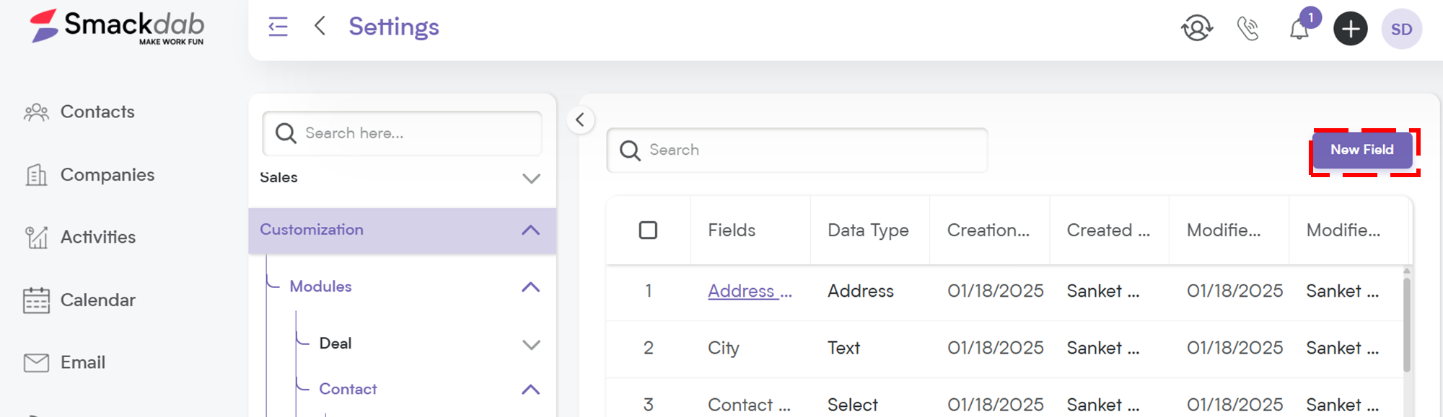1443x417 pixels.
Task: Open the Address field link
Action: tap(750, 291)
